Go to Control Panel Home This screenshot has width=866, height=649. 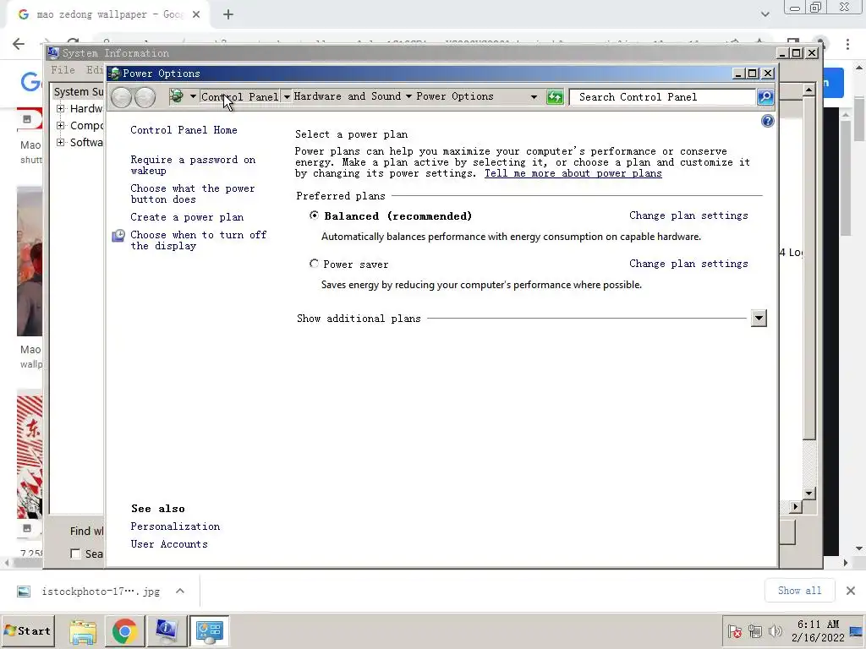184,129
